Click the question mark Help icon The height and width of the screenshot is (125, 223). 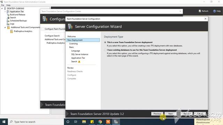point(214,11)
